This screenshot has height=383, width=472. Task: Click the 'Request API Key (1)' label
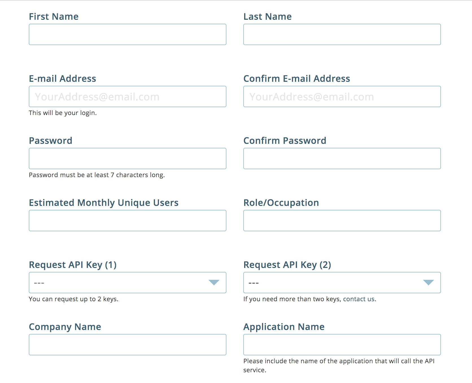[x=73, y=265]
